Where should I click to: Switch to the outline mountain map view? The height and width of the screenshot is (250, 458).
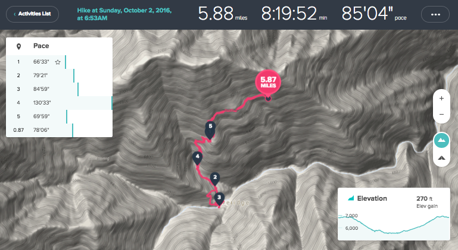(441, 158)
